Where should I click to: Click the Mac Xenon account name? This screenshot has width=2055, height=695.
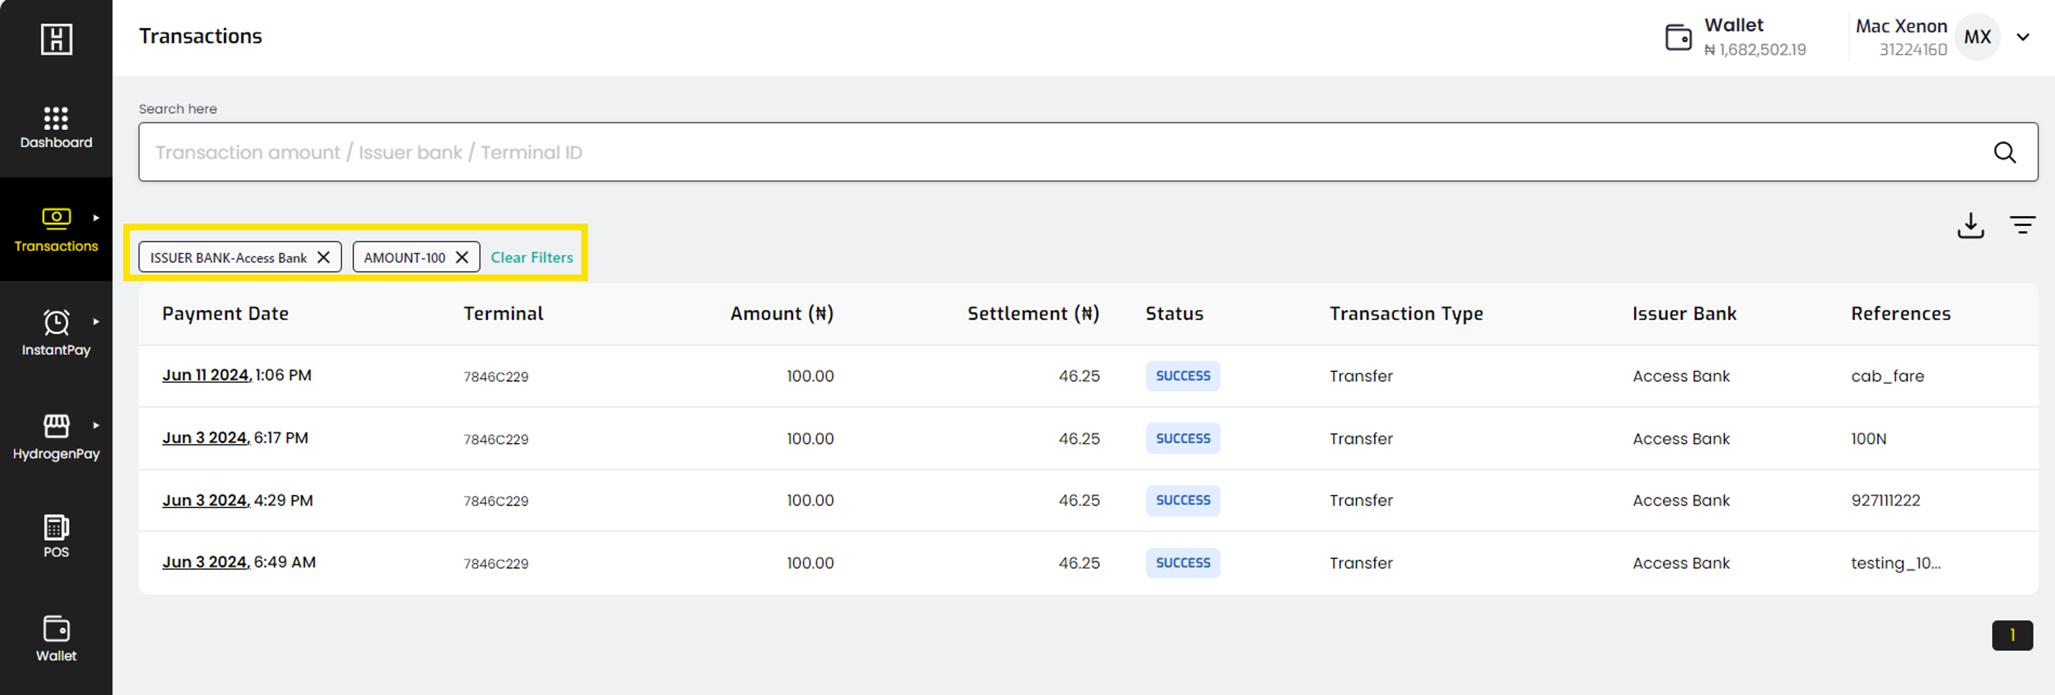[x=1901, y=26]
